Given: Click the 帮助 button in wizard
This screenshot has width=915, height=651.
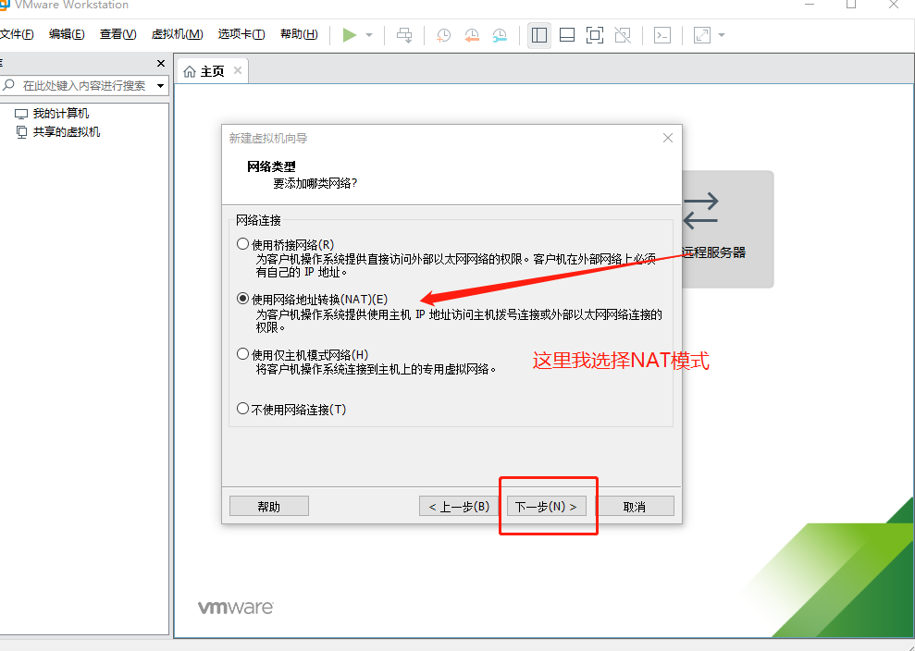Looking at the screenshot, I should tap(269, 507).
